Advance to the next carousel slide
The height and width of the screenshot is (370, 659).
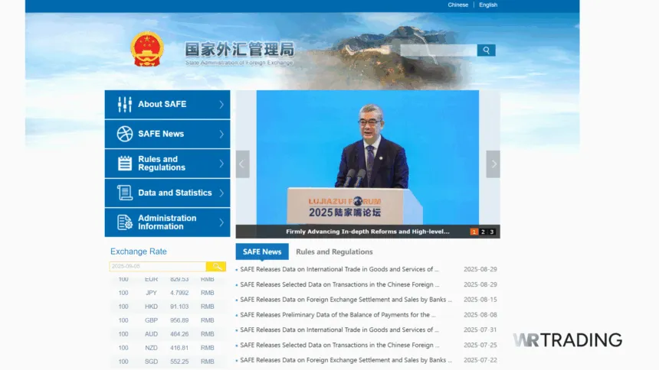point(493,164)
